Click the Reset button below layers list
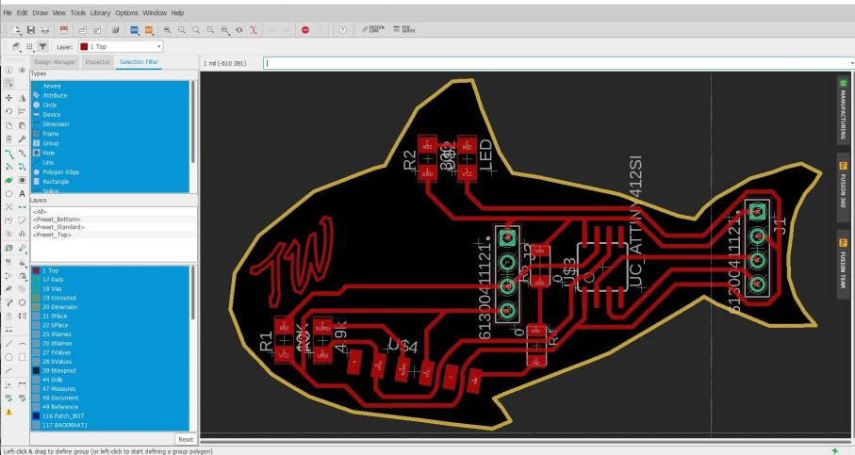This screenshot has height=455, width=855. [x=186, y=439]
